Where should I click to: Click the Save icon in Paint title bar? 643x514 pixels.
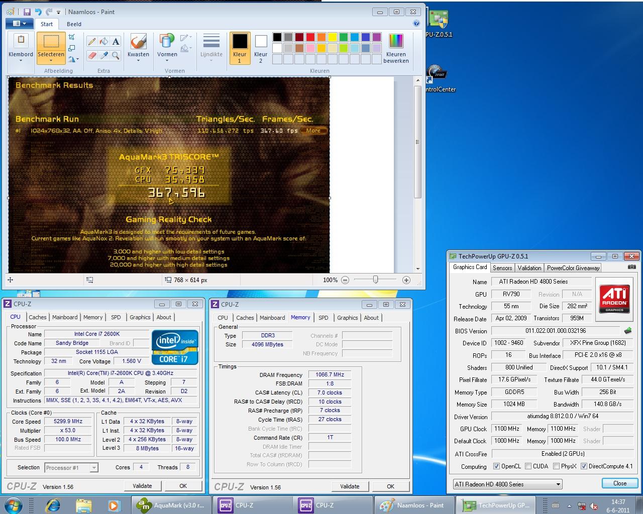[x=27, y=12]
